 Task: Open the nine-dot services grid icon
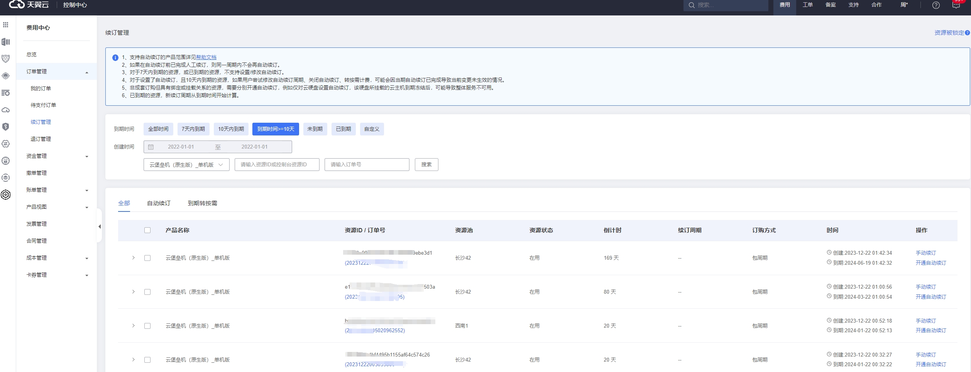click(5, 25)
